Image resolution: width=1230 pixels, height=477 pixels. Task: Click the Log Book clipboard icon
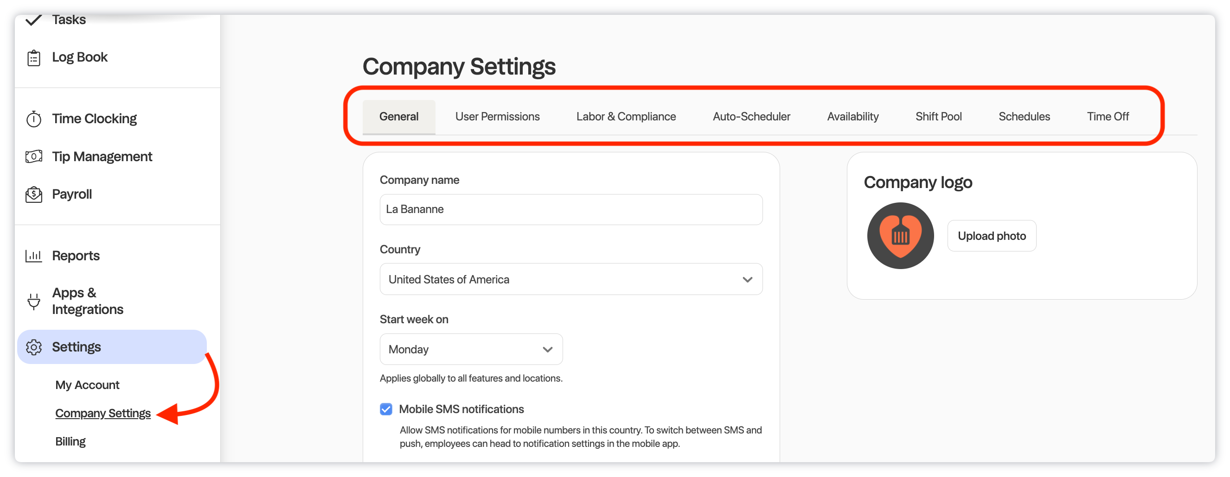click(x=33, y=58)
